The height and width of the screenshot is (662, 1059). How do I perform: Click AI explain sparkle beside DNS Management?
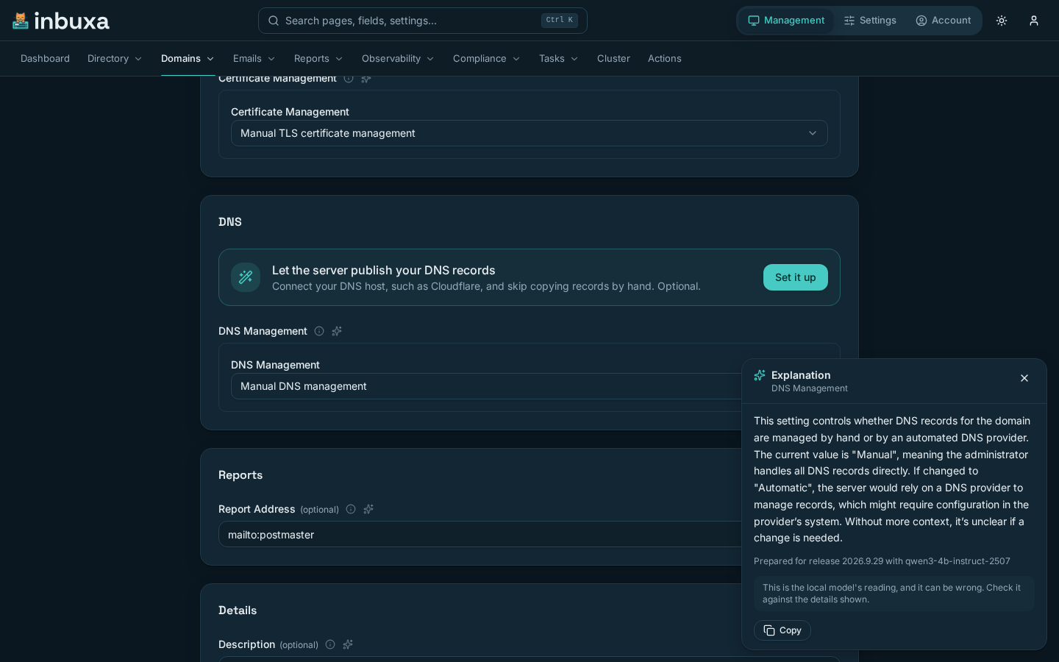pyautogui.click(x=337, y=331)
